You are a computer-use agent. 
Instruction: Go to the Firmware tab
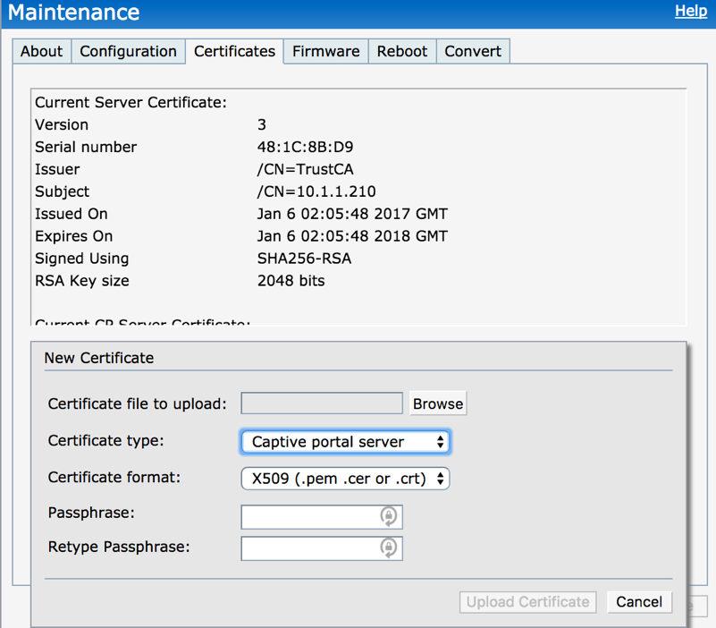click(x=325, y=51)
